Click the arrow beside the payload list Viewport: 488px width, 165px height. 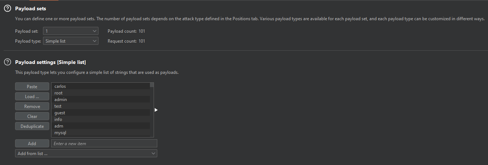[x=156, y=110]
